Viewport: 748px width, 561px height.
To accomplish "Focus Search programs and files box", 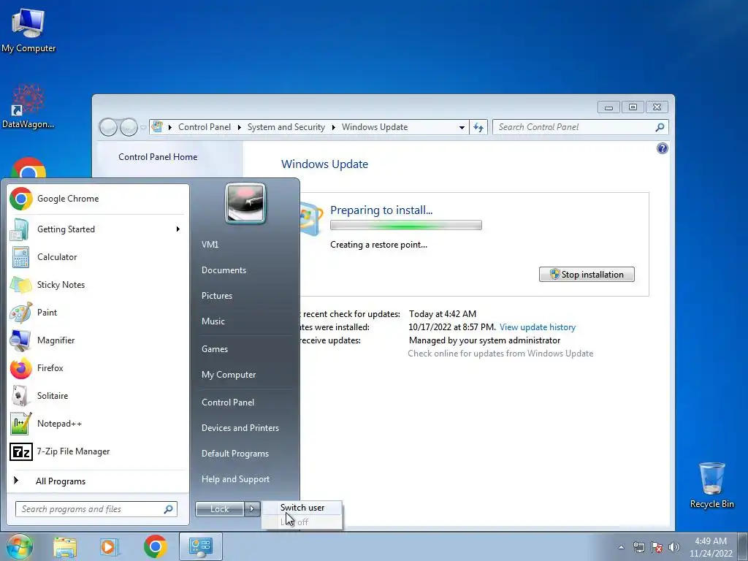I will point(96,509).
